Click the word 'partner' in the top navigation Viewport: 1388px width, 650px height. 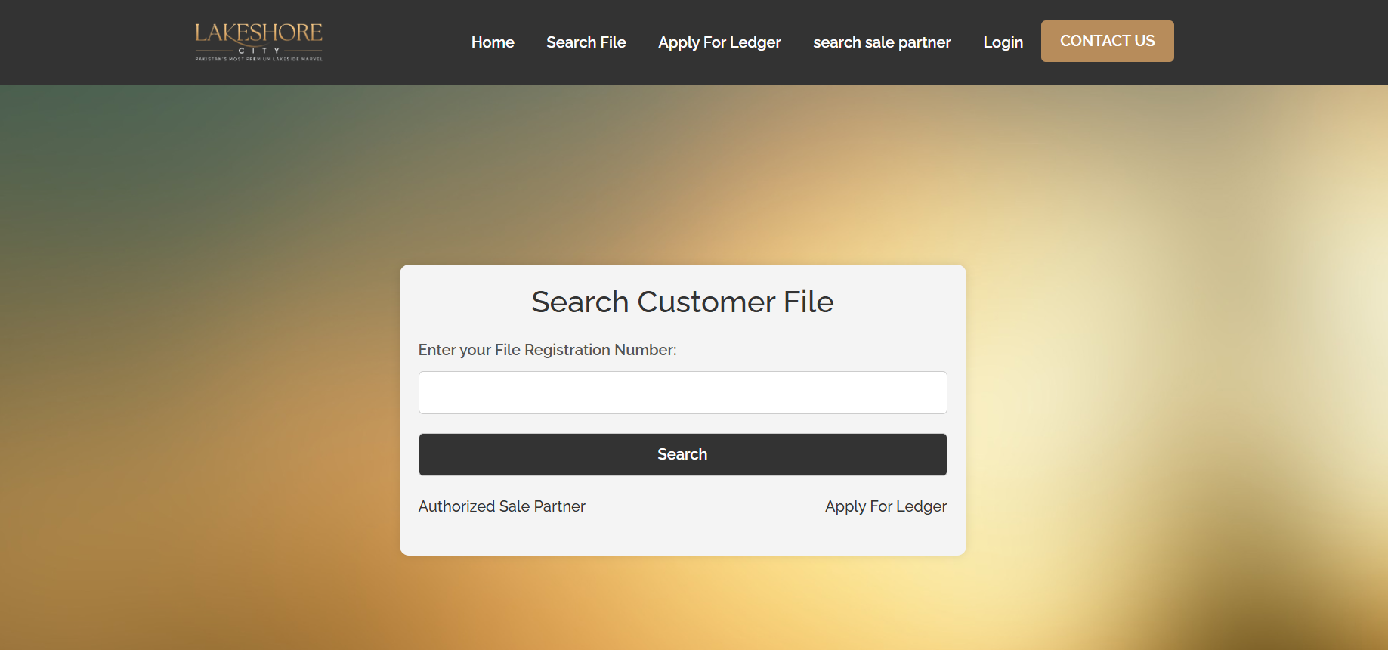coord(924,42)
